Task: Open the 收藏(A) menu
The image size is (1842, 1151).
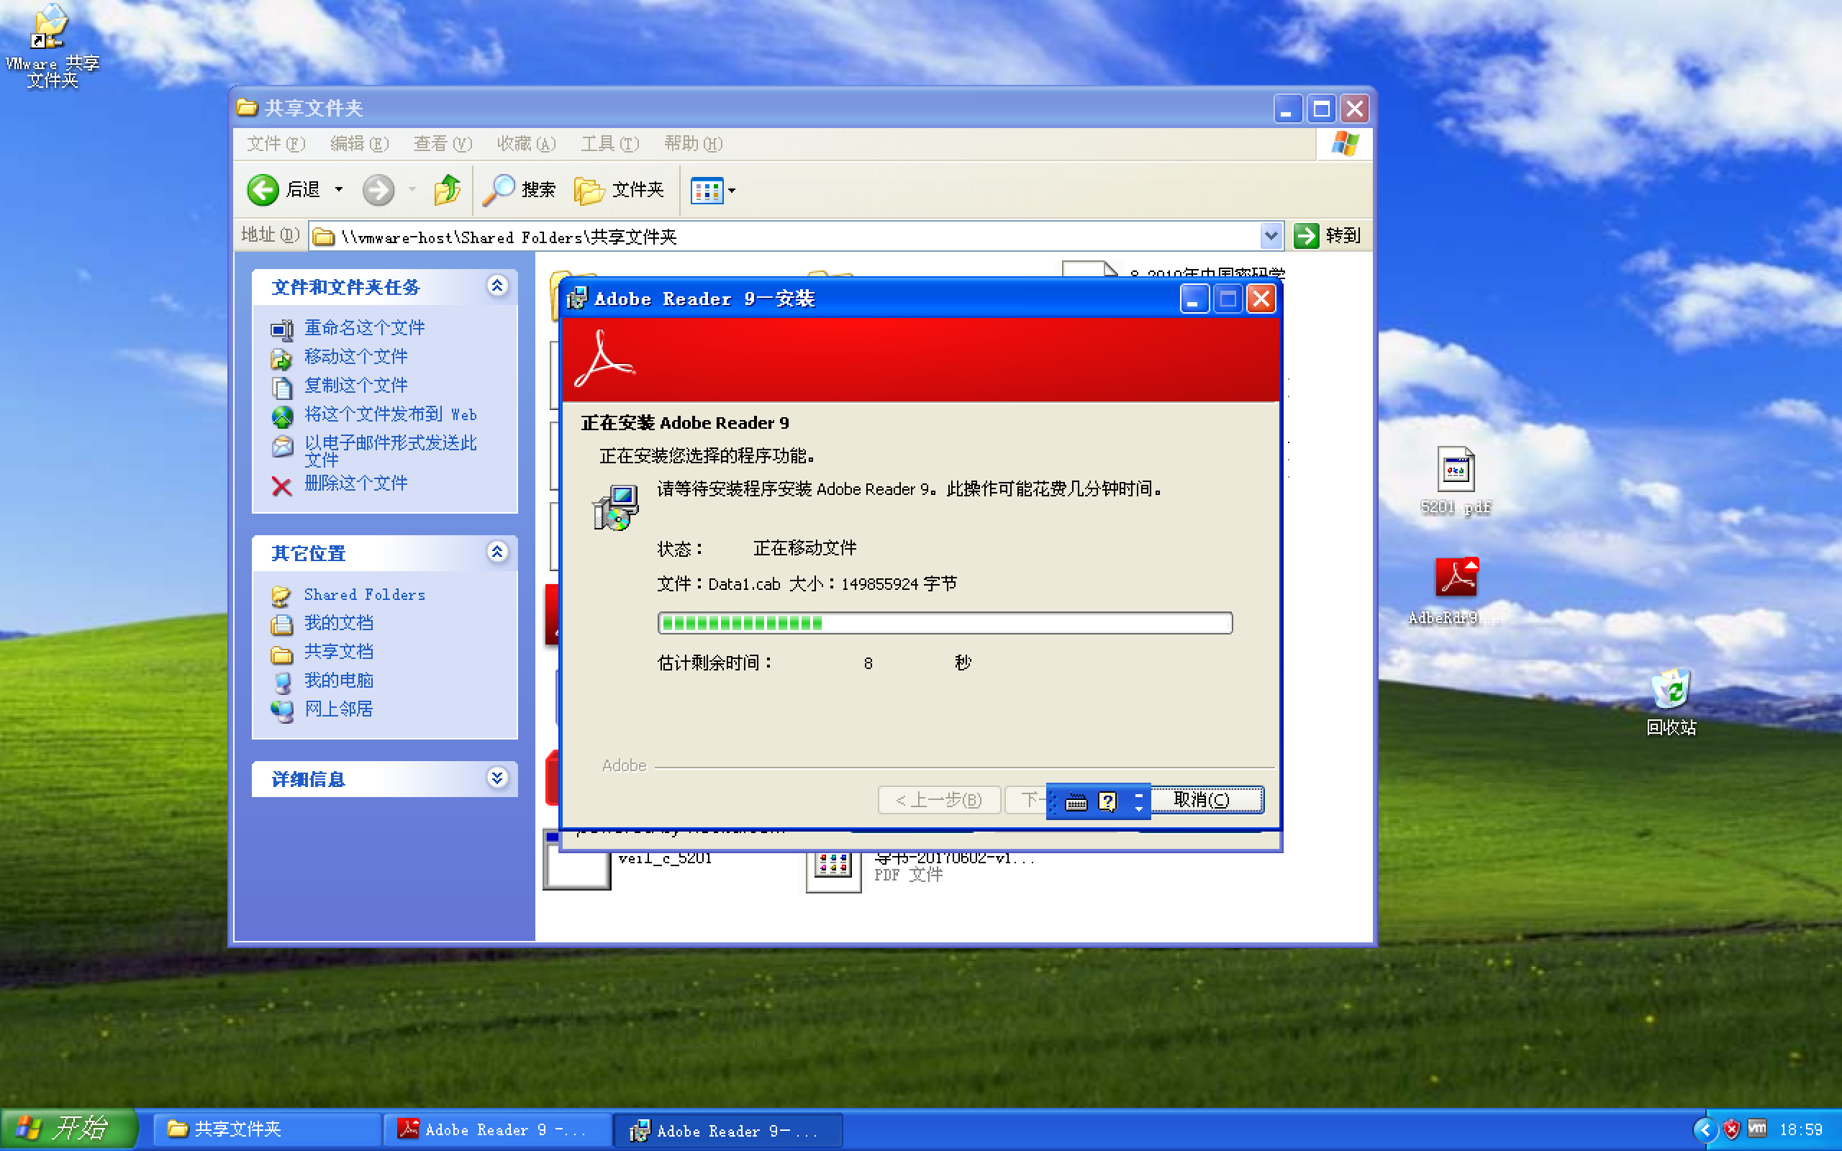Action: coord(526,143)
